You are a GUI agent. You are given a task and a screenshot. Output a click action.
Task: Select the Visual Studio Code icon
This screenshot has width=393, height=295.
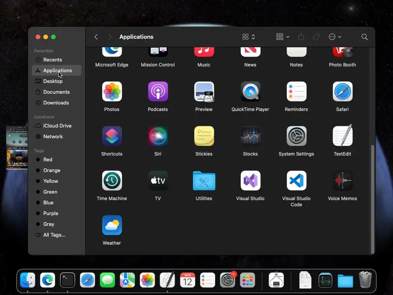click(296, 181)
